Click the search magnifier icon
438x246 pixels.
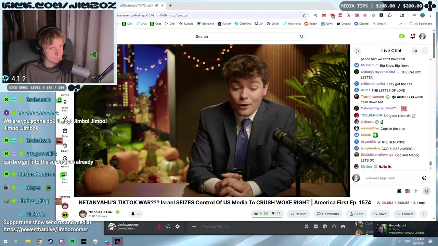tap(302, 37)
